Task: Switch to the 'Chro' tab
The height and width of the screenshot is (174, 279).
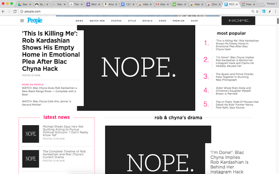Action: pyautogui.click(x=214, y=4)
